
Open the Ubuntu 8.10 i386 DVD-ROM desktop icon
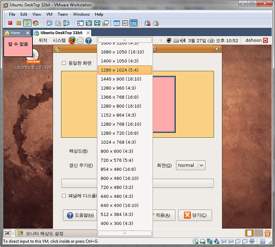[x=33, y=59]
